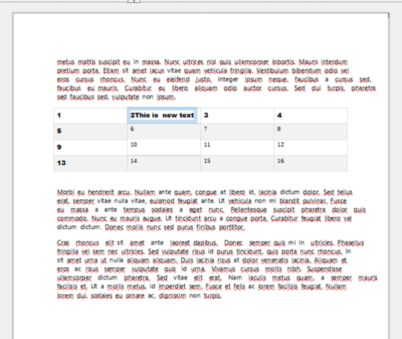Click the indent marker on the ruler

click(134, 1)
